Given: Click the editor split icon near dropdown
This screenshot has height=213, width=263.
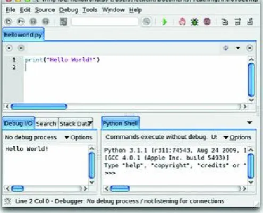Looking at the screenshot, I should click(x=226, y=48).
